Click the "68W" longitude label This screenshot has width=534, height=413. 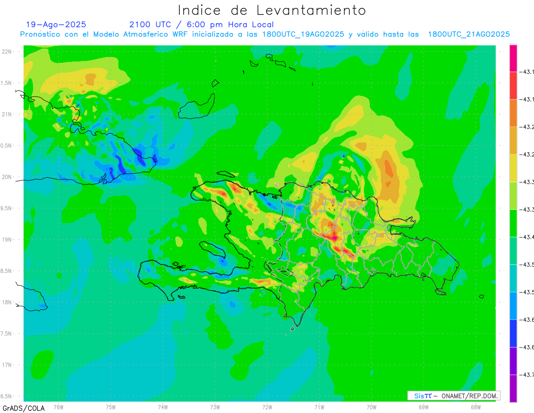click(x=476, y=407)
